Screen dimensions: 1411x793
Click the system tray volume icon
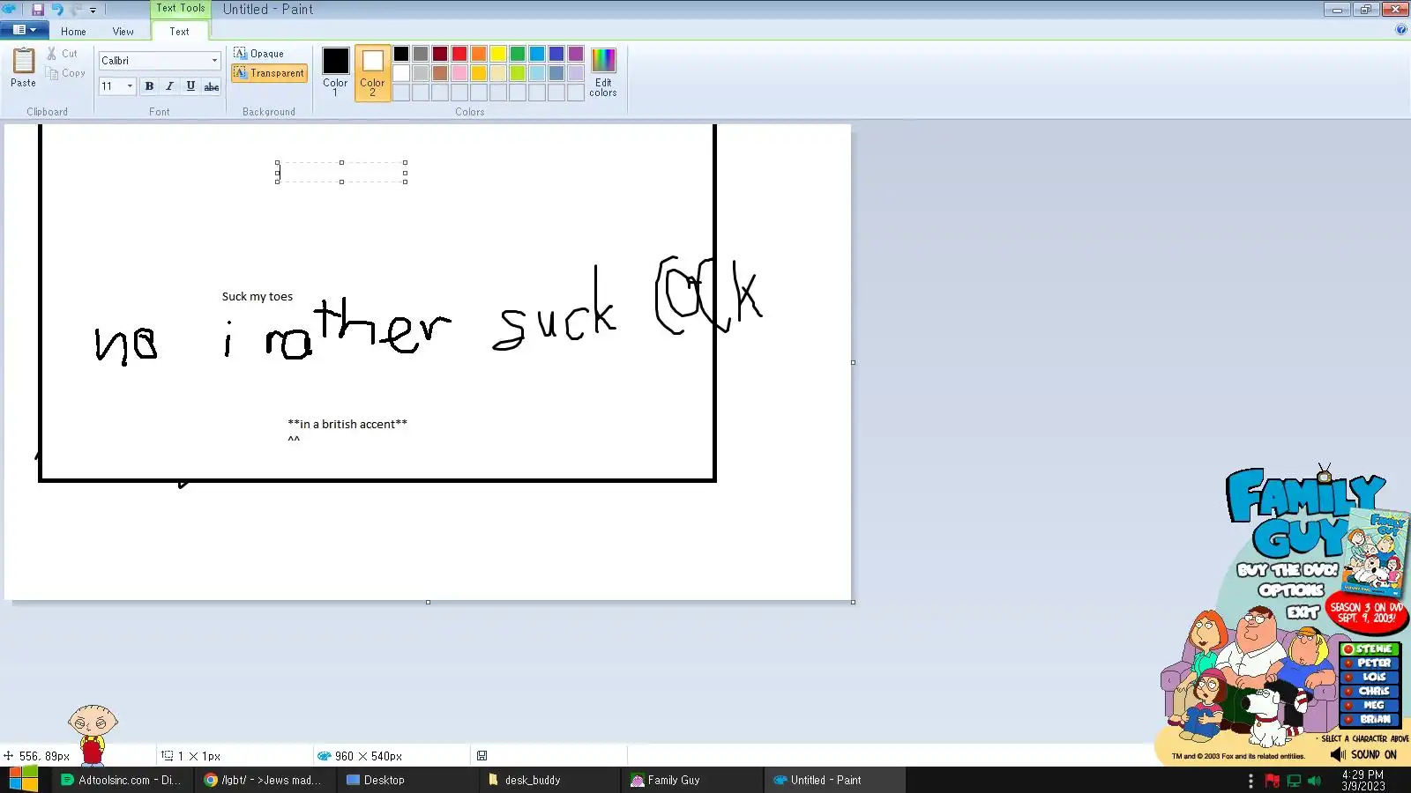pyautogui.click(x=1315, y=781)
